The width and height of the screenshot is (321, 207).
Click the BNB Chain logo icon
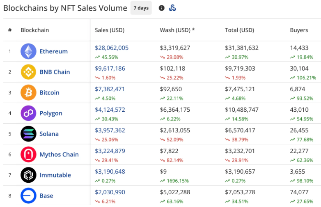pyautogui.click(x=28, y=72)
